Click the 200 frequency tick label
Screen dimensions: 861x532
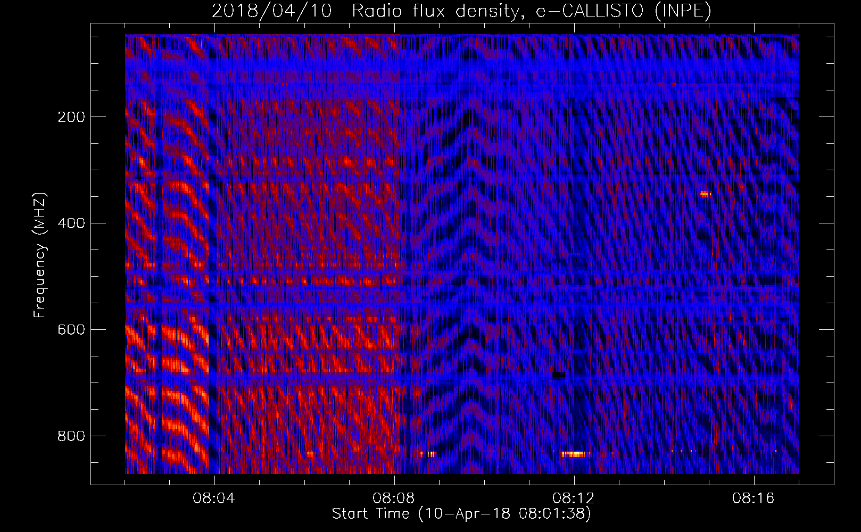click(x=71, y=117)
